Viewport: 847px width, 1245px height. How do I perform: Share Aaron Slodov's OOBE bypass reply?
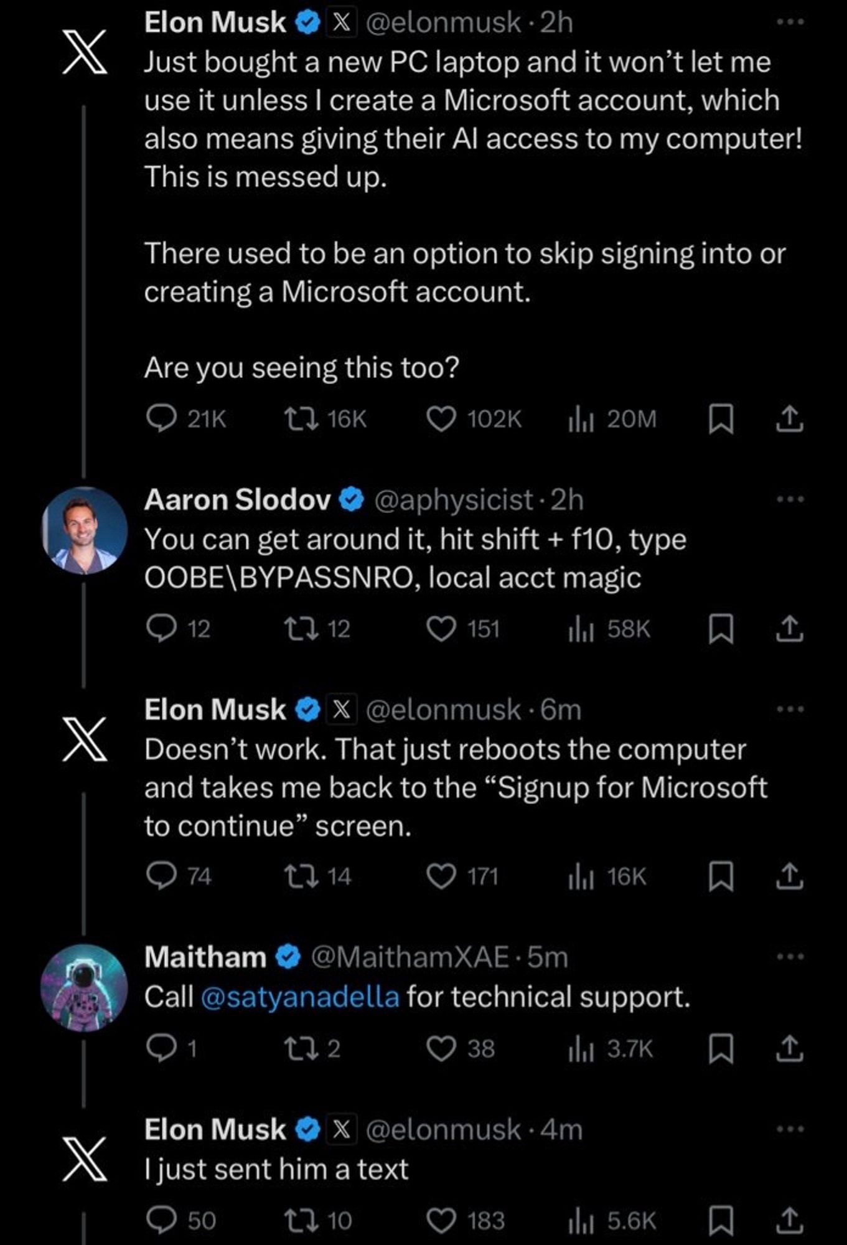click(x=790, y=629)
